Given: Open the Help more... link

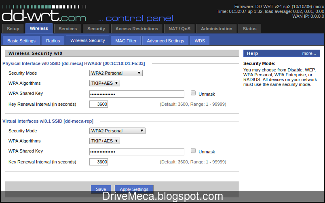Looking at the screenshot, I should [309, 53].
